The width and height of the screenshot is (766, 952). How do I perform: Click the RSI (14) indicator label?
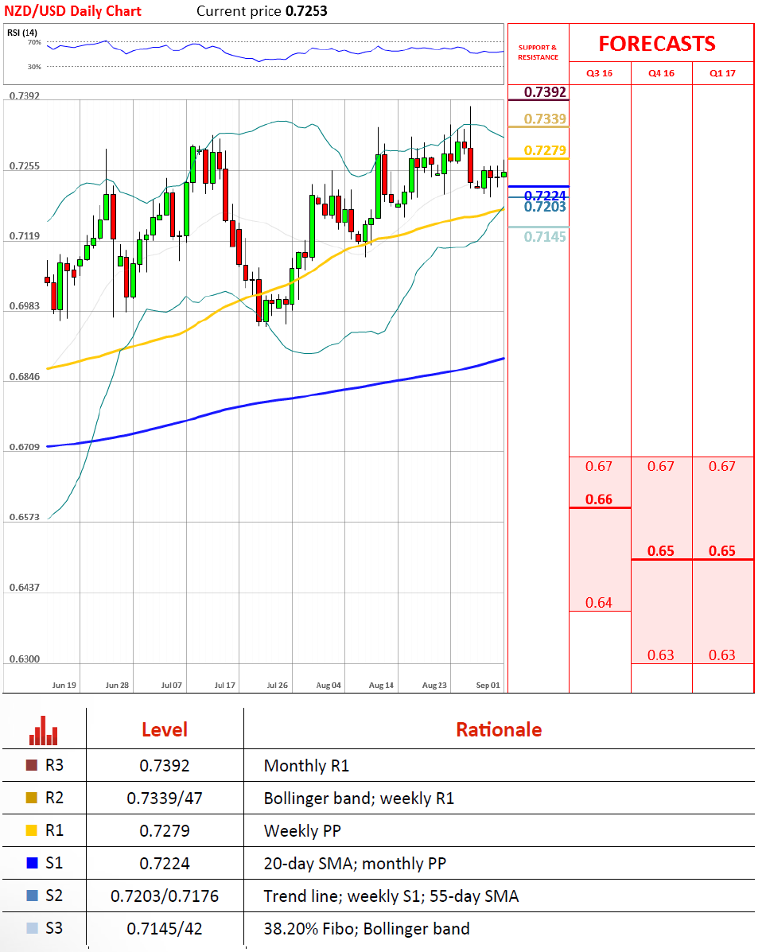(23, 32)
